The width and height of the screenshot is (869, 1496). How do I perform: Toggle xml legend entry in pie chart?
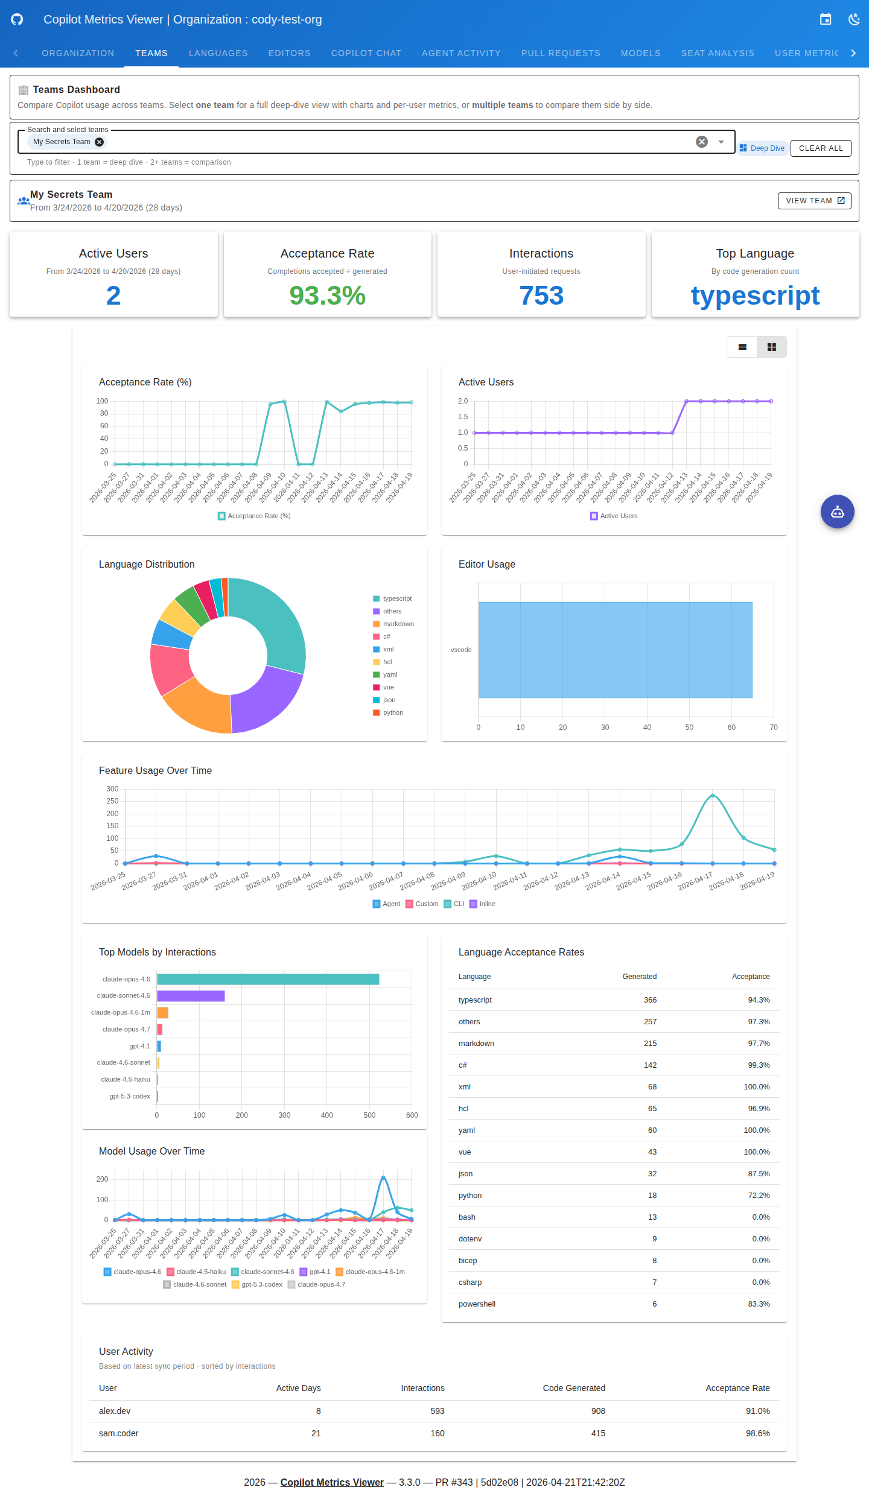pyautogui.click(x=383, y=649)
